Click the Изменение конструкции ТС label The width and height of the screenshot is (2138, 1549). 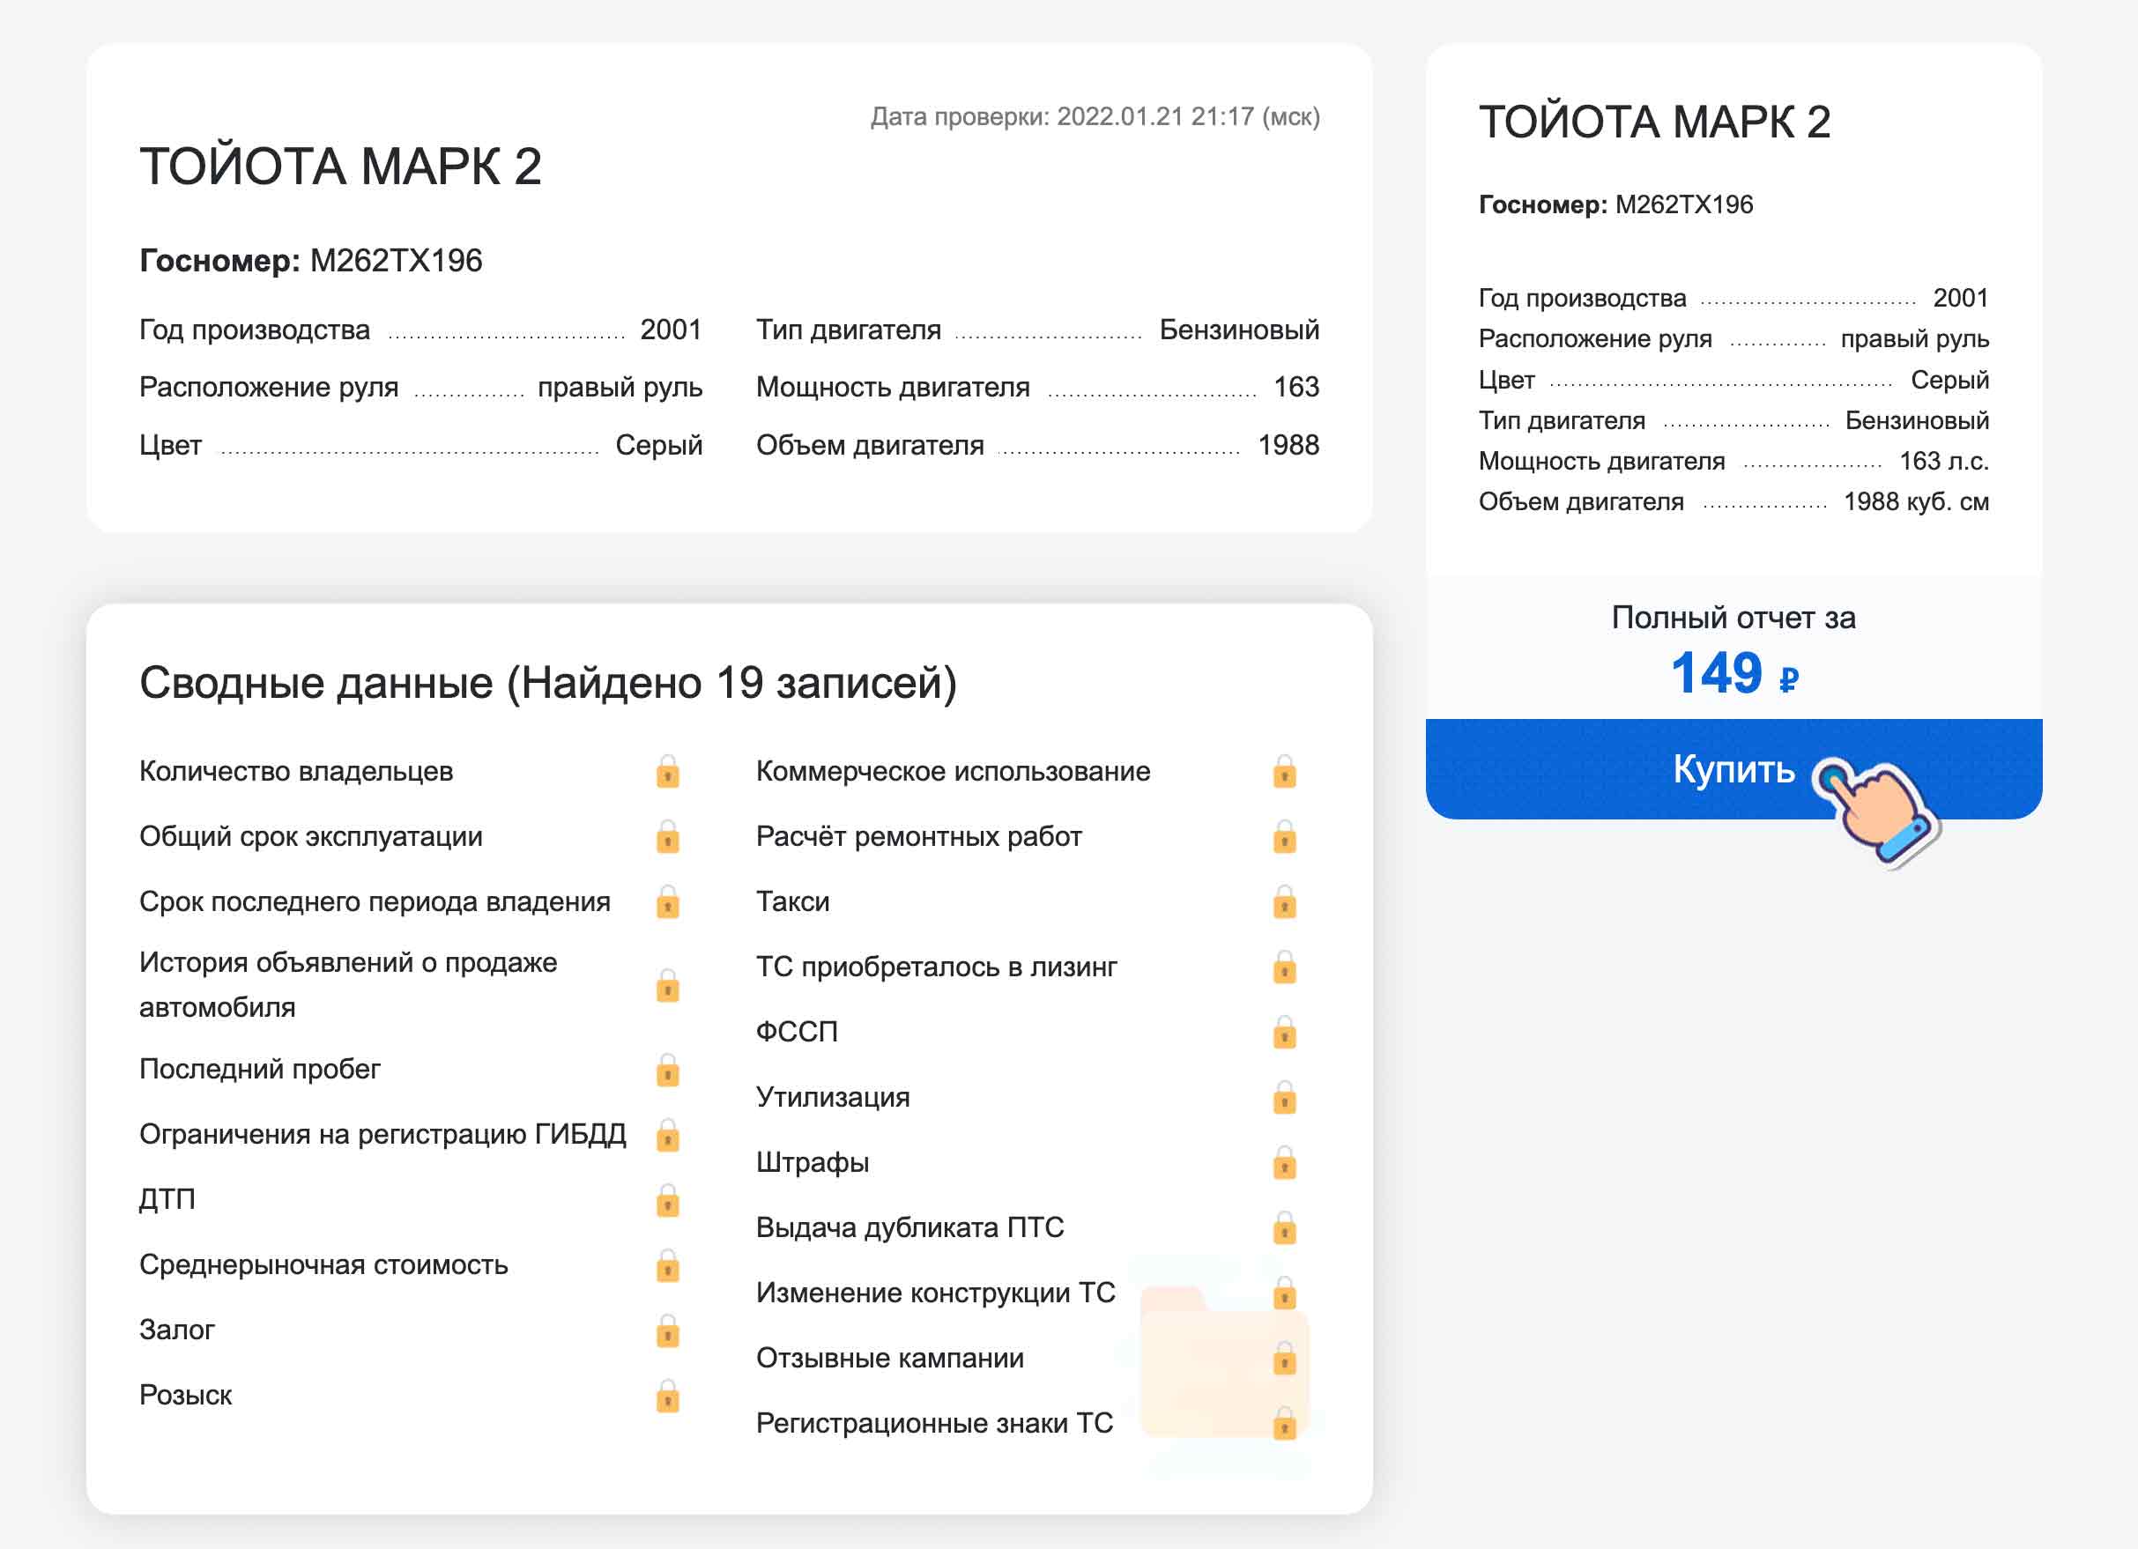(x=935, y=1292)
